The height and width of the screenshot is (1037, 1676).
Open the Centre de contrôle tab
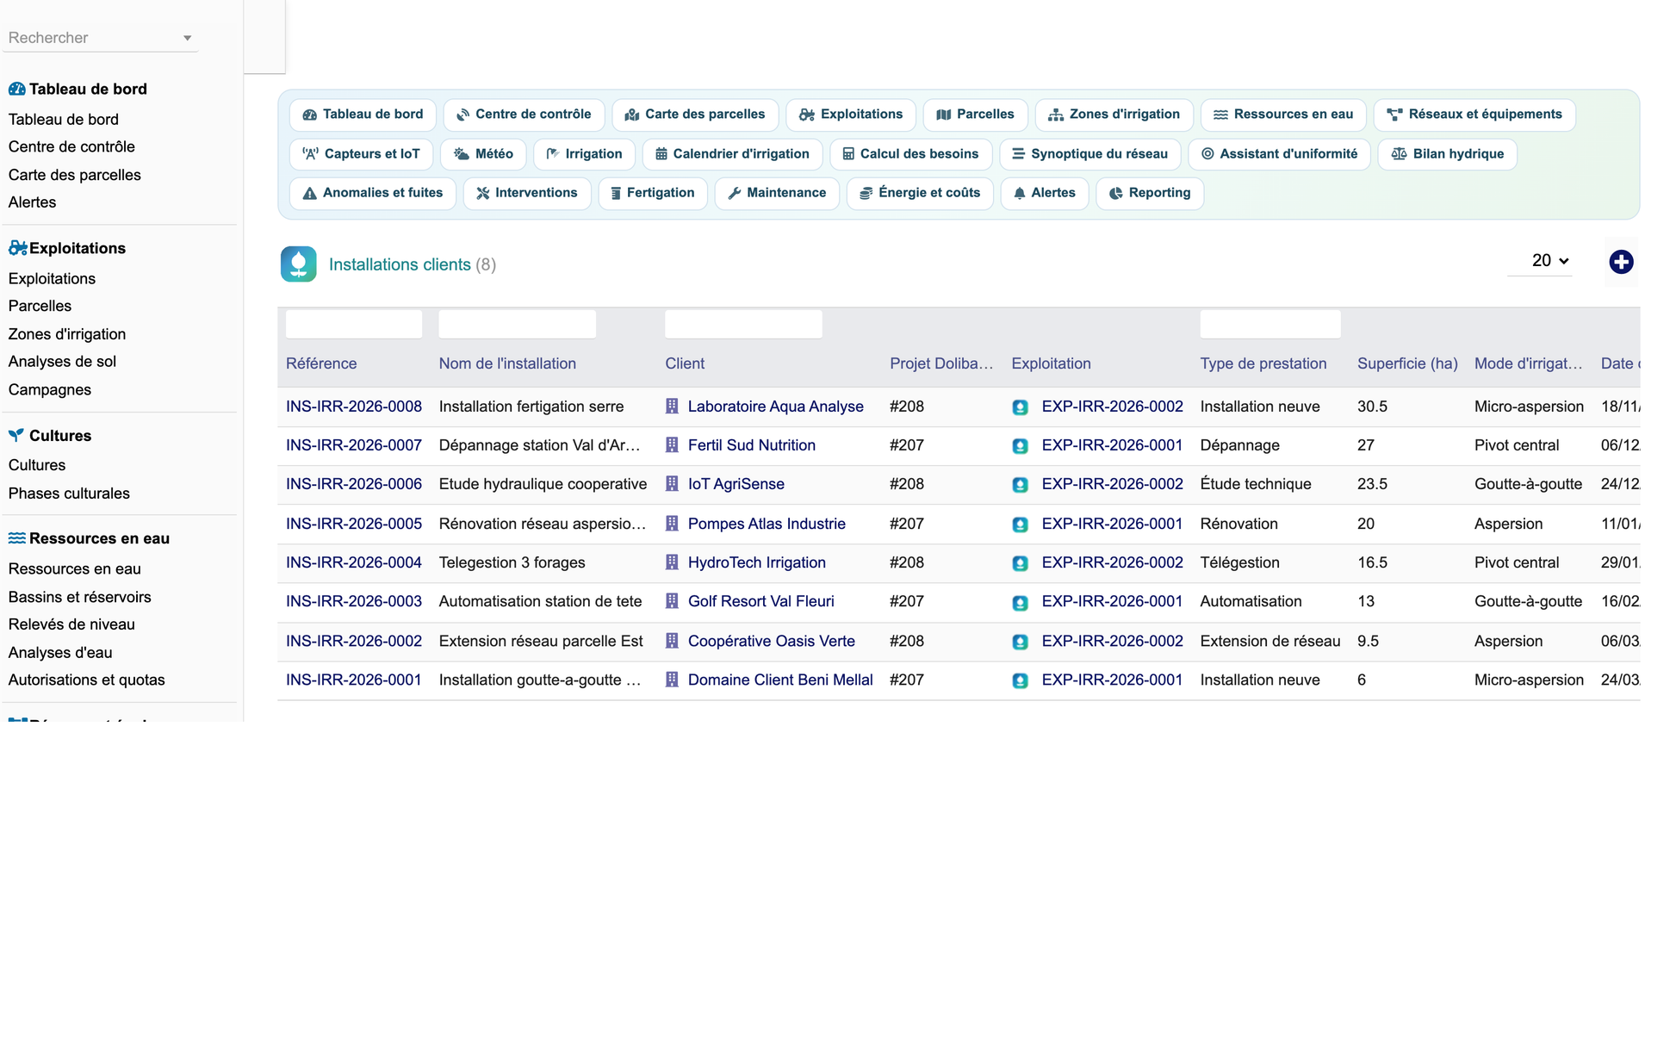point(524,115)
